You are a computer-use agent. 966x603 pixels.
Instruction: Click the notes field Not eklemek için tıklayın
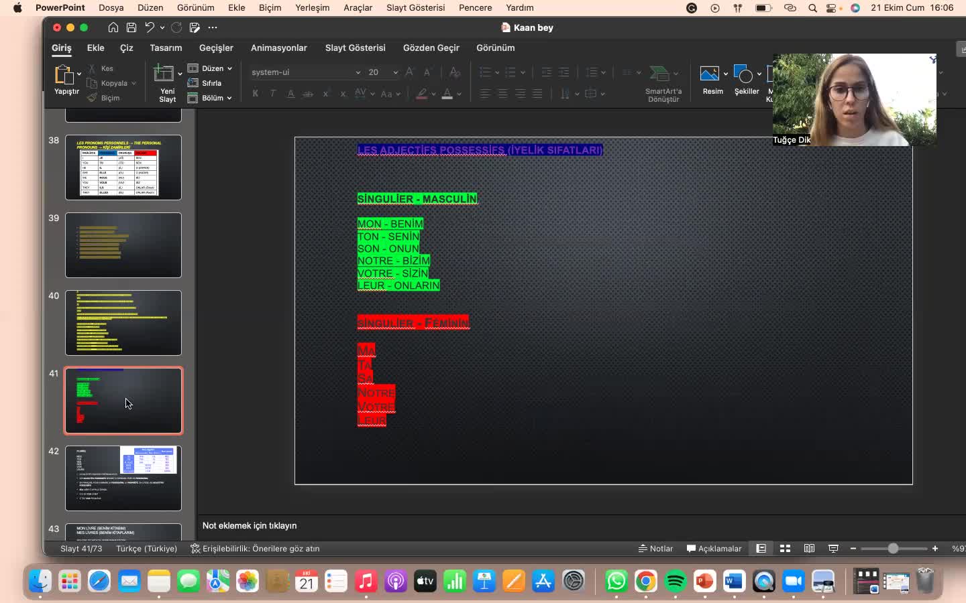click(x=250, y=526)
